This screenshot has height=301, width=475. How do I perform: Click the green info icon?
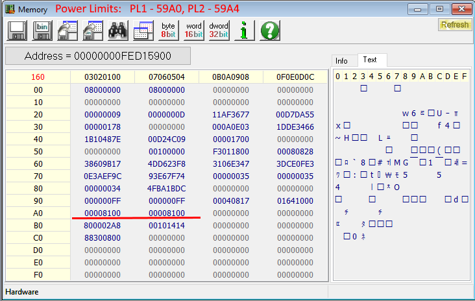pos(244,30)
